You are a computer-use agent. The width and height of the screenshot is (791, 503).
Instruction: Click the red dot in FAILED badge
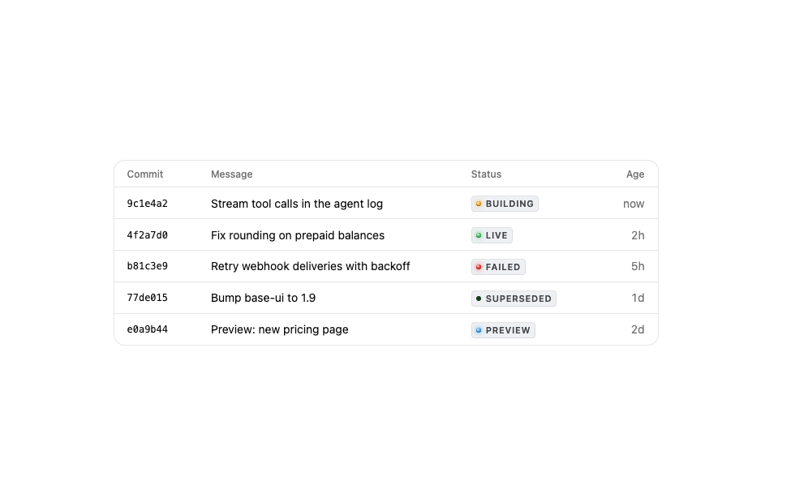(x=479, y=267)
